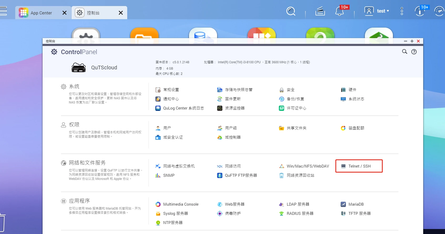Open the dashboard gauge icon
Screen dimensions: 445x234
(x=439, y=11)
